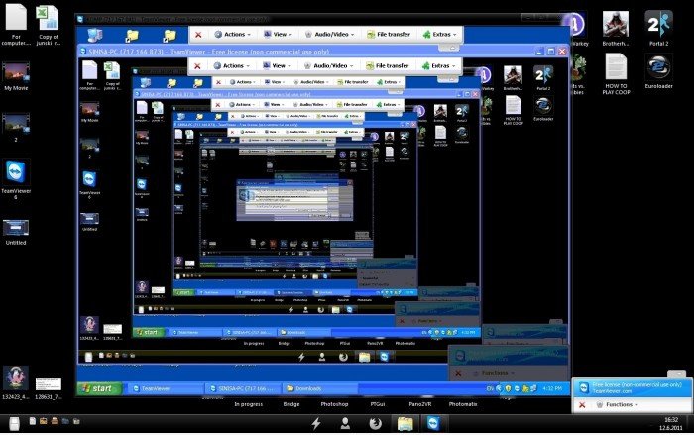The image size is (694, 435).
Task: Open Audio/Video menu on SINISA-PC window's toolbar
Action: pyautogui.click(x=328, y=66)
